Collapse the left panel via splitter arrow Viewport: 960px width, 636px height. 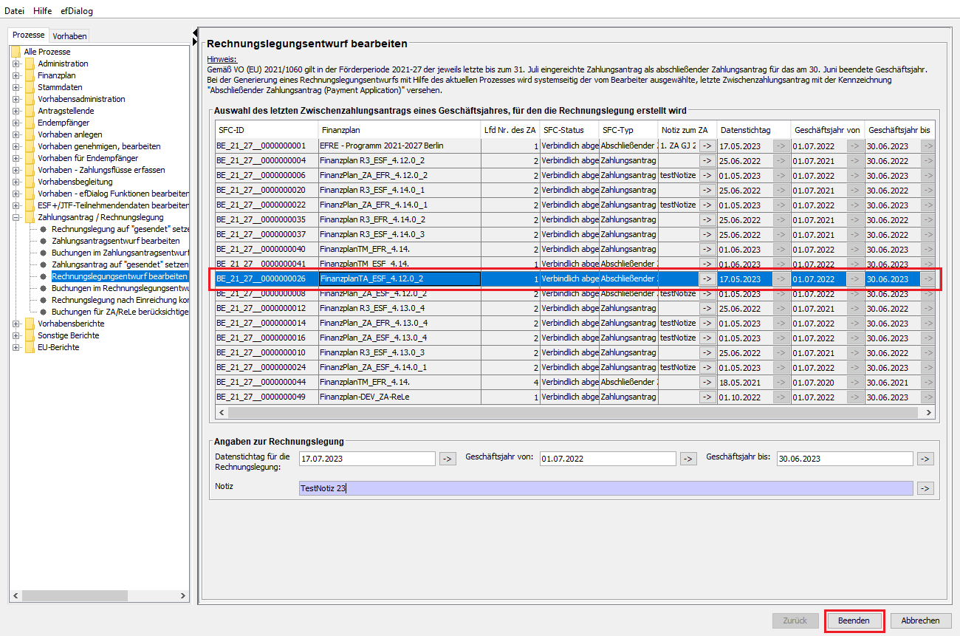pyautogui.click(x=195, y=32)
